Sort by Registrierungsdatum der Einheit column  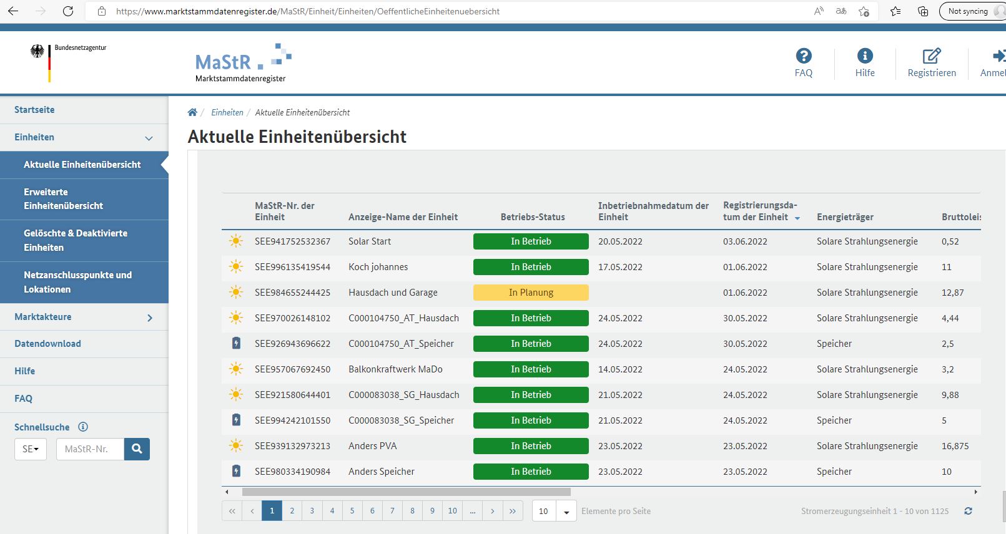[x=759, y=211]
